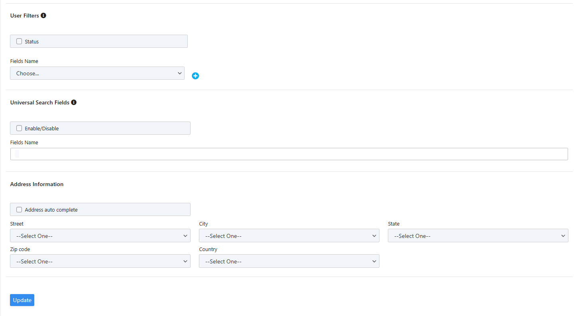This screenshot has height=316, width=576.
Task: Select the Country dropdown
Action: point(289,261)
